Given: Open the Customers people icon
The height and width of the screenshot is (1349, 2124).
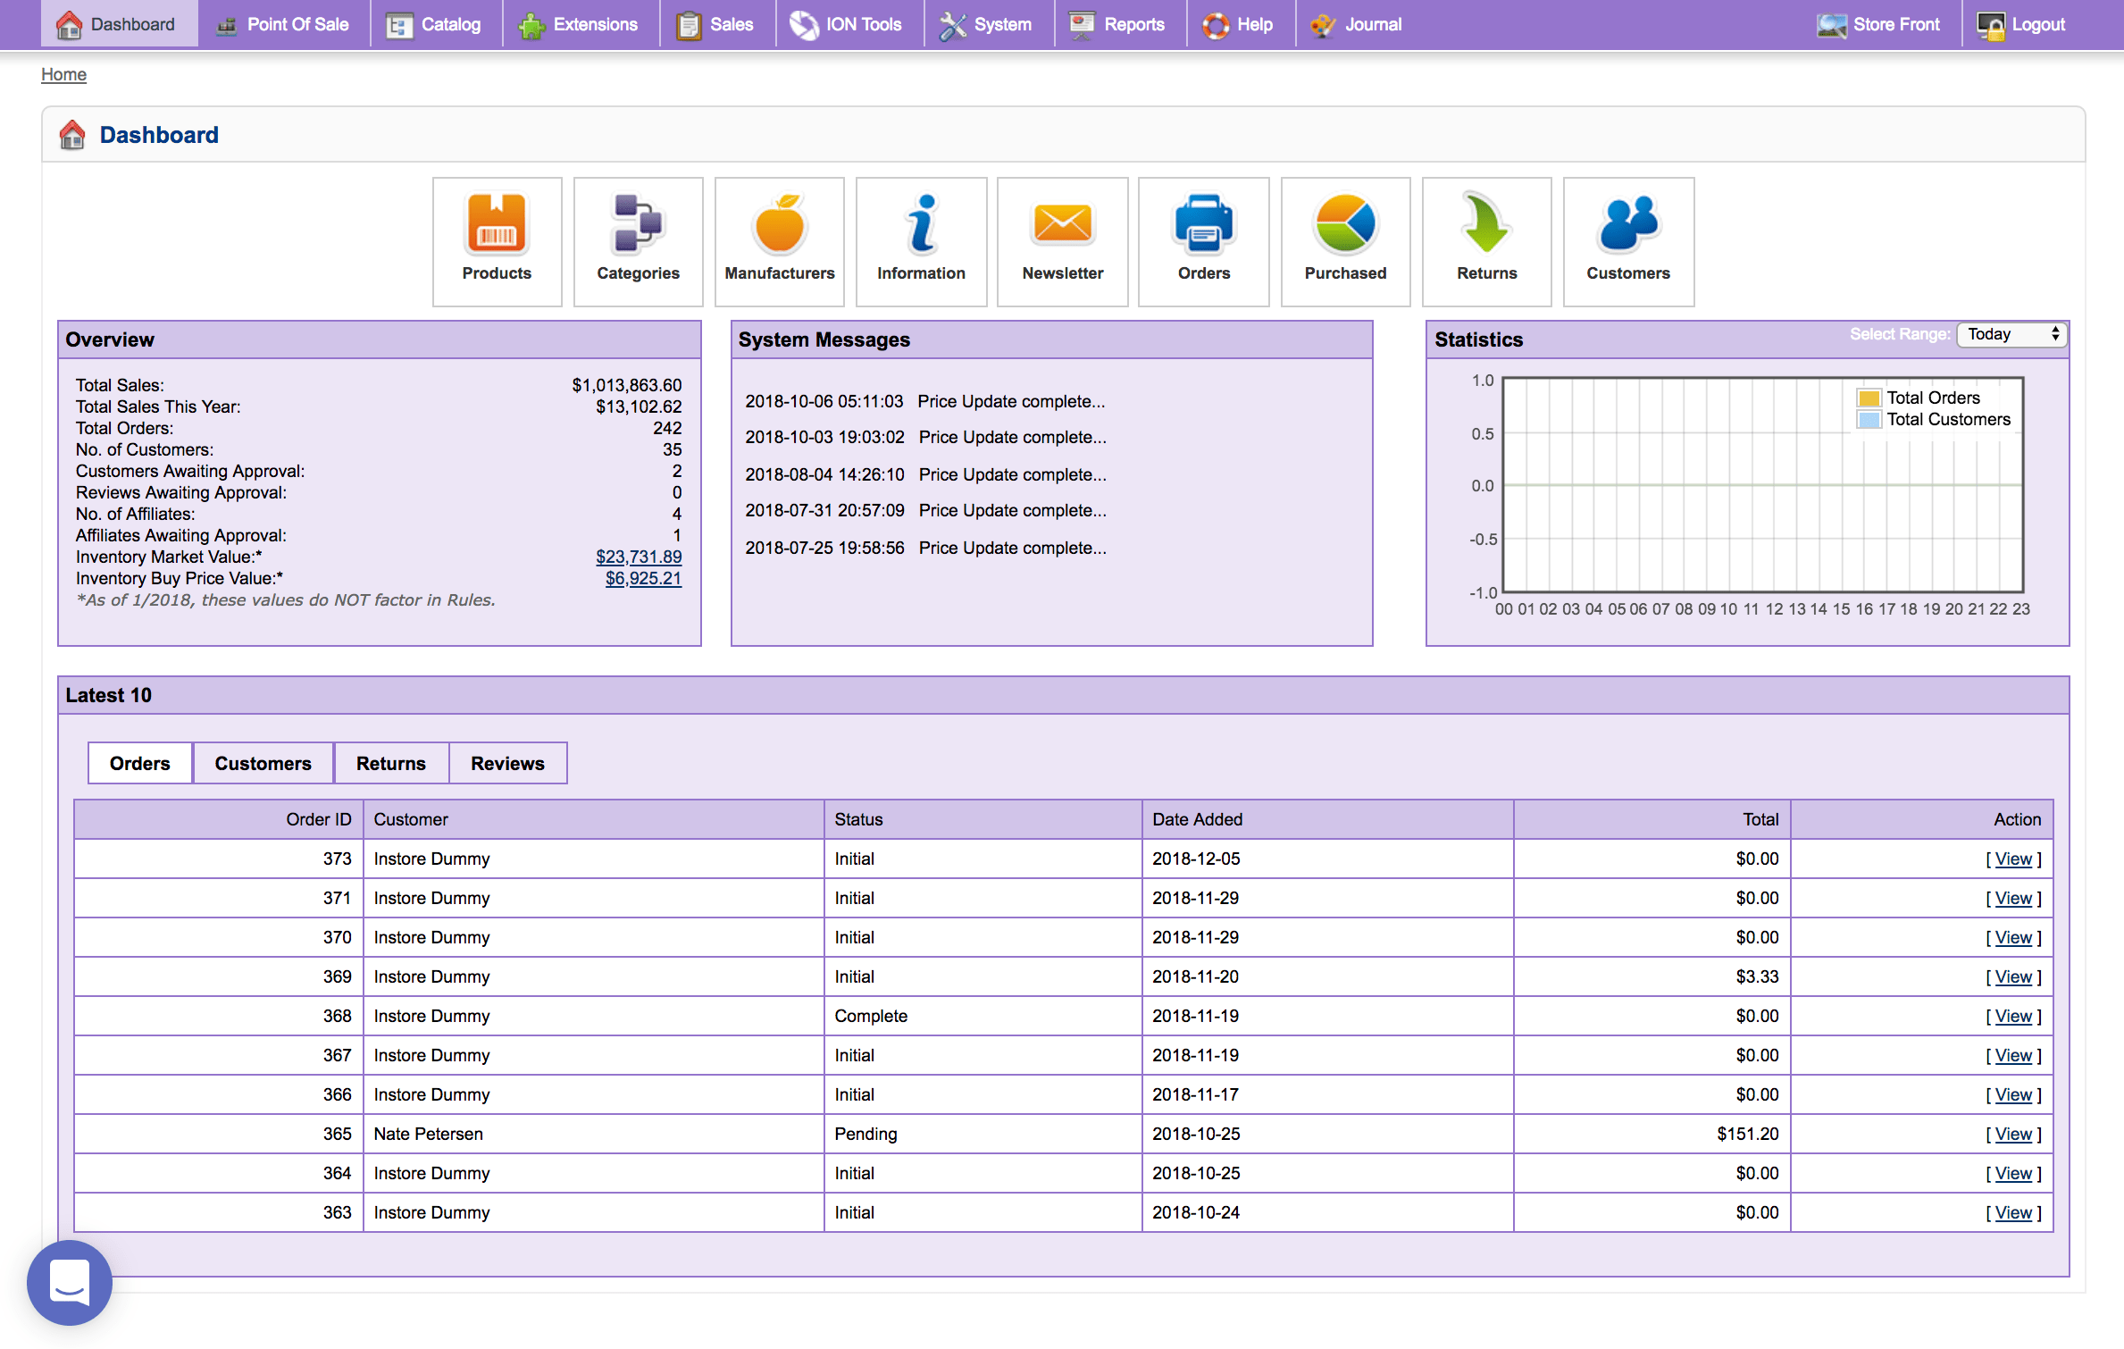Looking at the screenshot, I should [x=1627, y=239].
